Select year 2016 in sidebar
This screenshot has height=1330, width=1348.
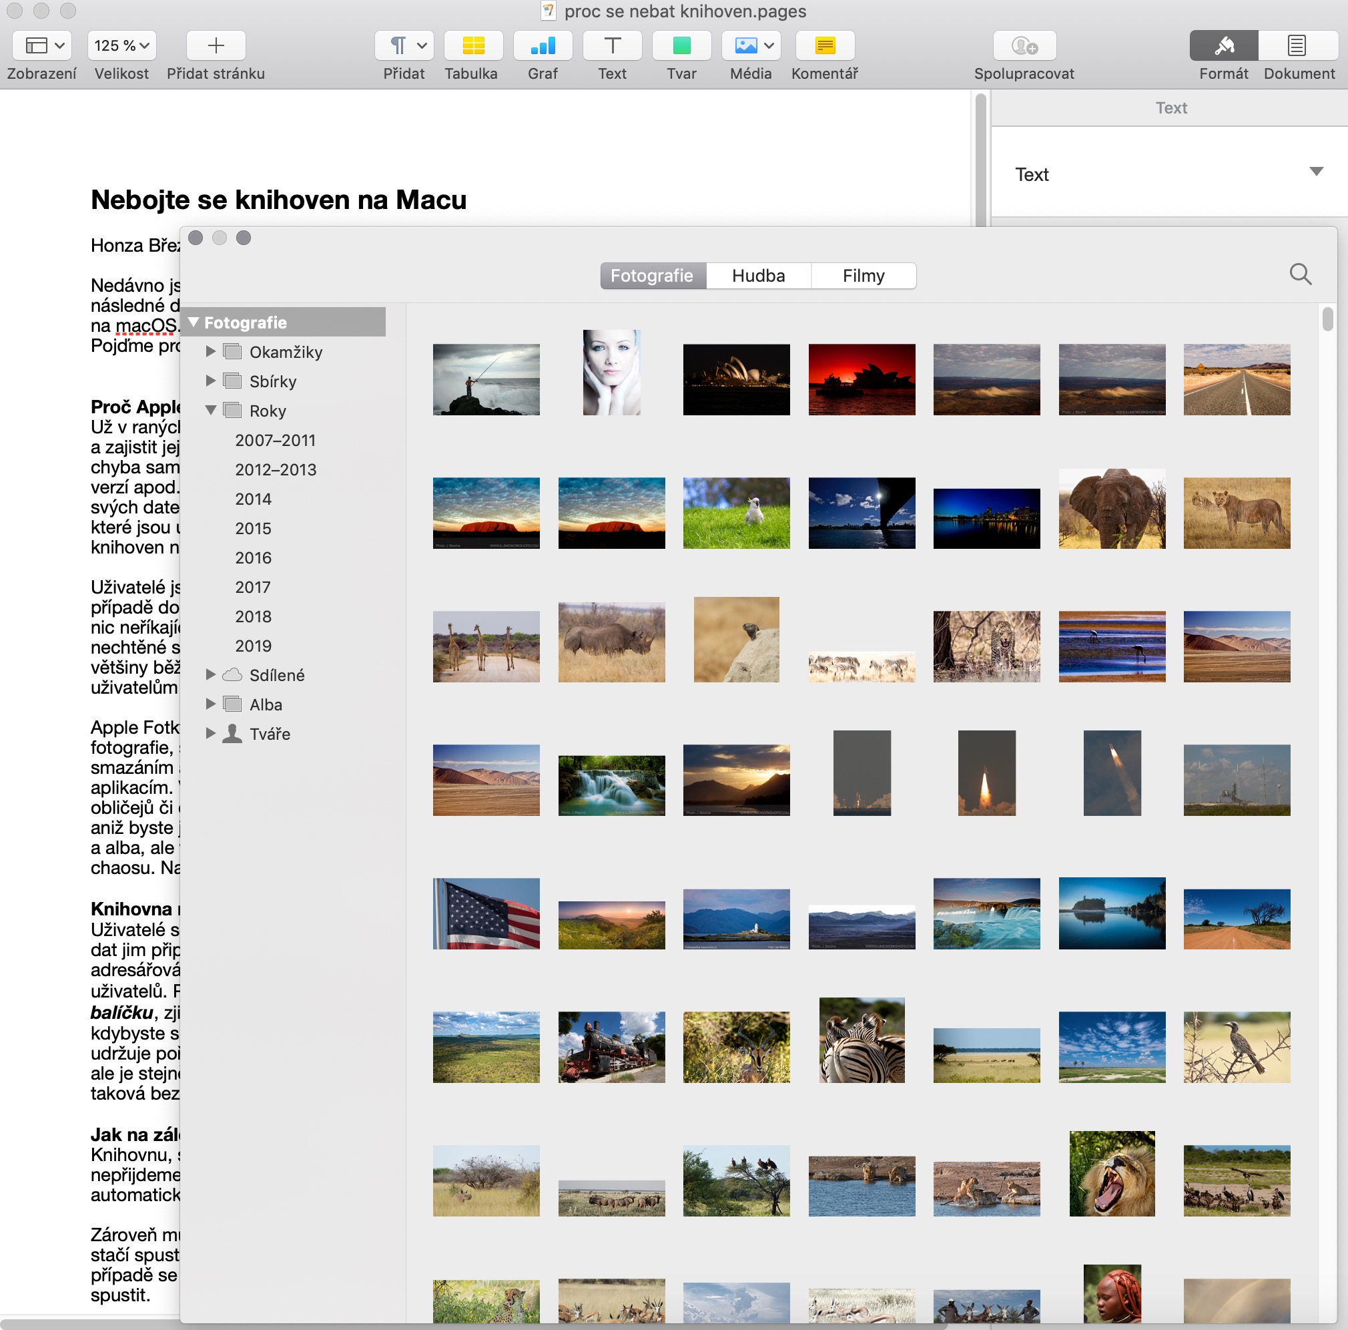pos(252,558)
